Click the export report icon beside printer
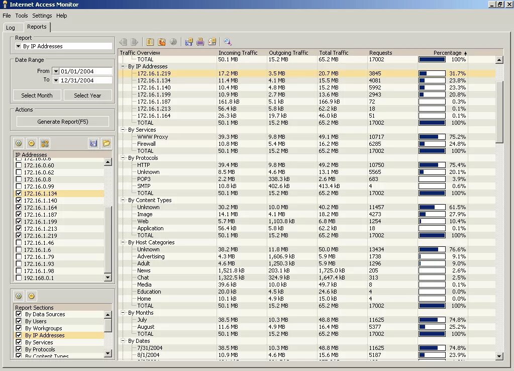Screen dimensions: 514x371 (212, 42)
